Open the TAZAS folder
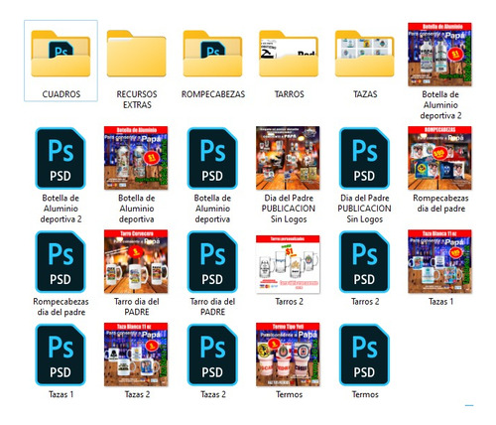 tap(365, 54)
